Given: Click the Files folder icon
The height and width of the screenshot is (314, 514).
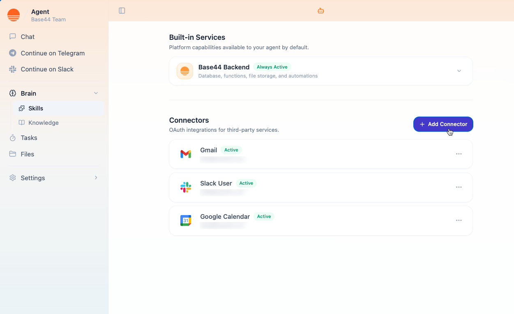Looking at the screenshot, I should (x=13, y=154).
